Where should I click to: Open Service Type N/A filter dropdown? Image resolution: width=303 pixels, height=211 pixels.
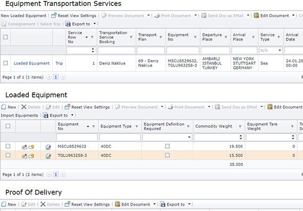coord(280,50)
